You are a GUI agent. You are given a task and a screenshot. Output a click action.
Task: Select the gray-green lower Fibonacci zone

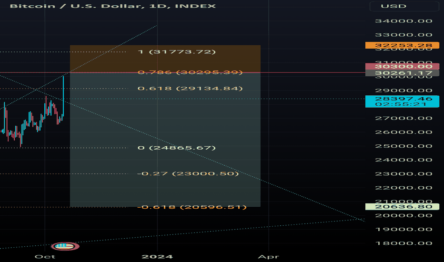click(165, 140)
